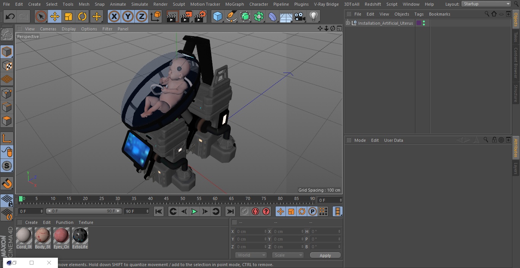Screen dimensions: 520x268
Task: Toggle Y axis lock
Action: 128,17
